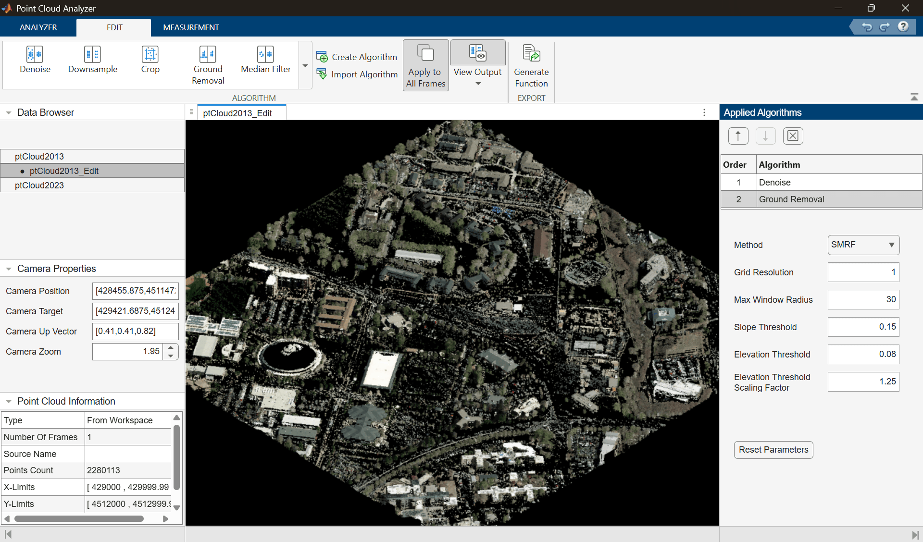Click the Camera Zoom value field
The height and width of the screenshot is (542, 923).
click(x=128, y=351)
